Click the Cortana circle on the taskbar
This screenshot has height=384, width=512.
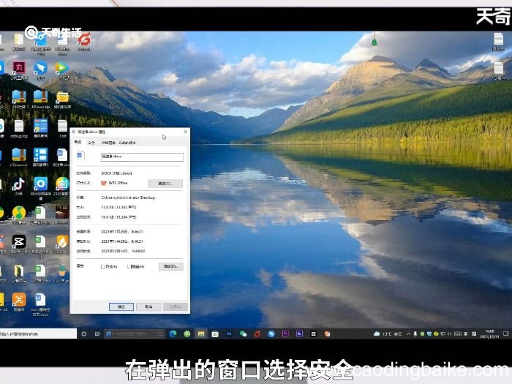pos(84,334)
